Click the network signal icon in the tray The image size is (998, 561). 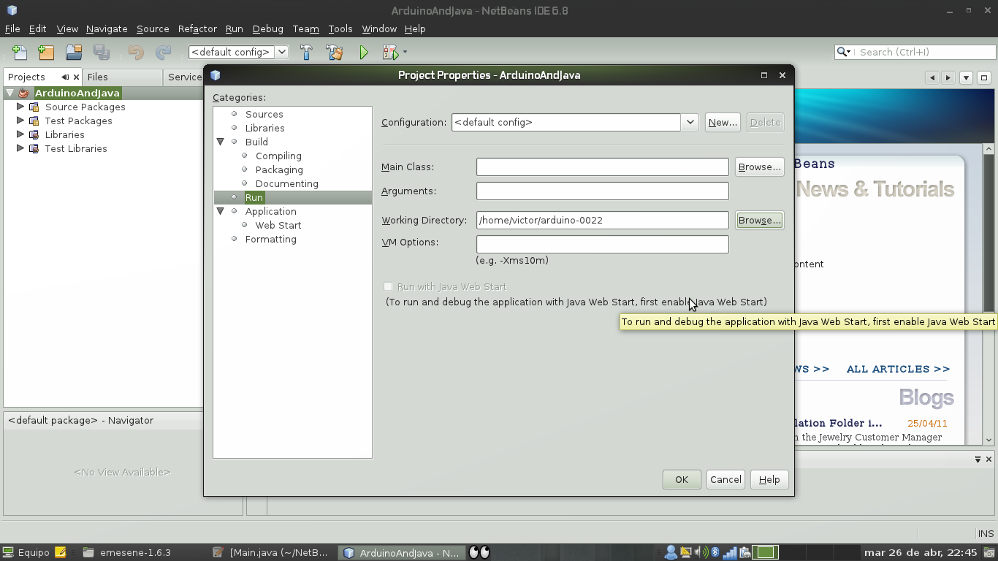pos(729,552)
